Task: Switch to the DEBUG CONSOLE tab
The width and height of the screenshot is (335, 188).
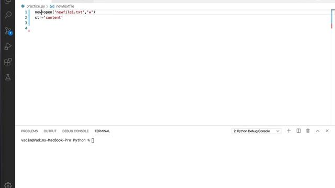Action: point(75,131)
